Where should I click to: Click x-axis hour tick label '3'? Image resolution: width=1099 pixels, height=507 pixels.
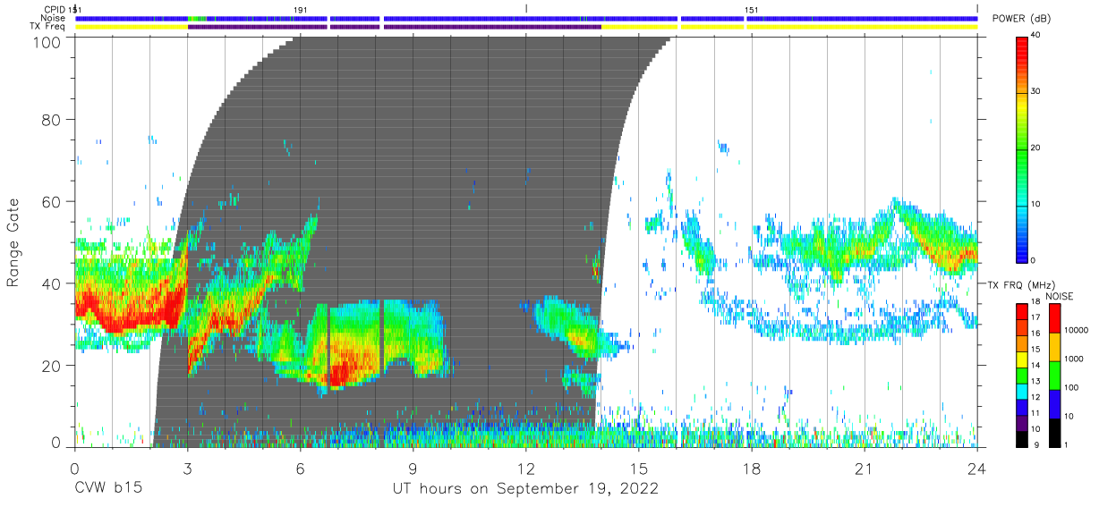[x=188, y=468]
